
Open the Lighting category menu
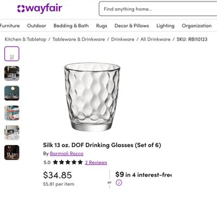coord(165,26)
